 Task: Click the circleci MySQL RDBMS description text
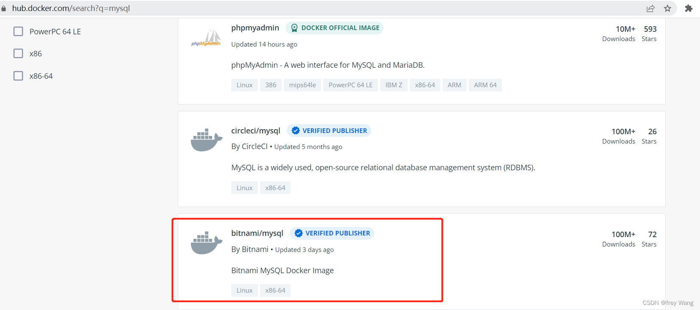[x=383, y=168]
